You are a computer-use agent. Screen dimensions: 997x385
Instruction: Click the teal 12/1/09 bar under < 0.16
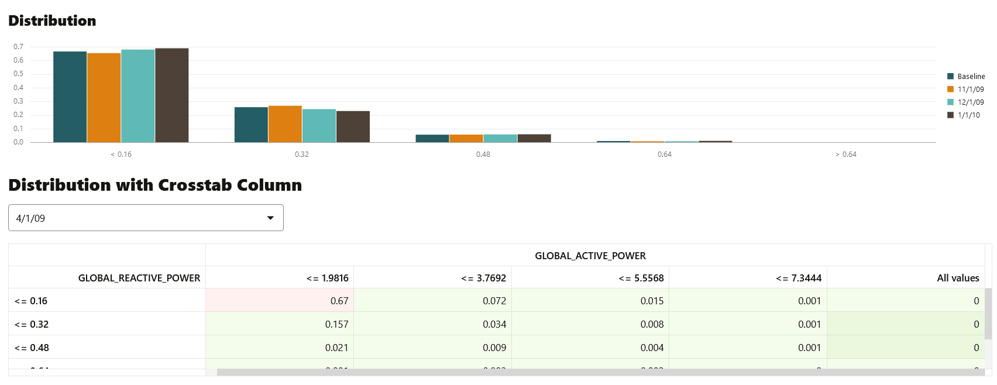coord(138,96)
